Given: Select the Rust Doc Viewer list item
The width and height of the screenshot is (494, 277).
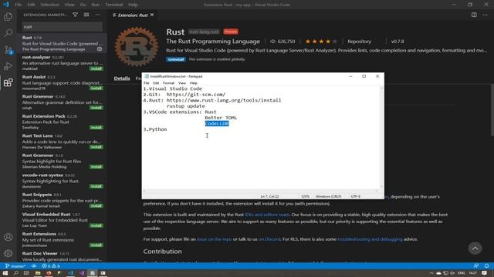Looking at the screenshot, I should [63, 256].
